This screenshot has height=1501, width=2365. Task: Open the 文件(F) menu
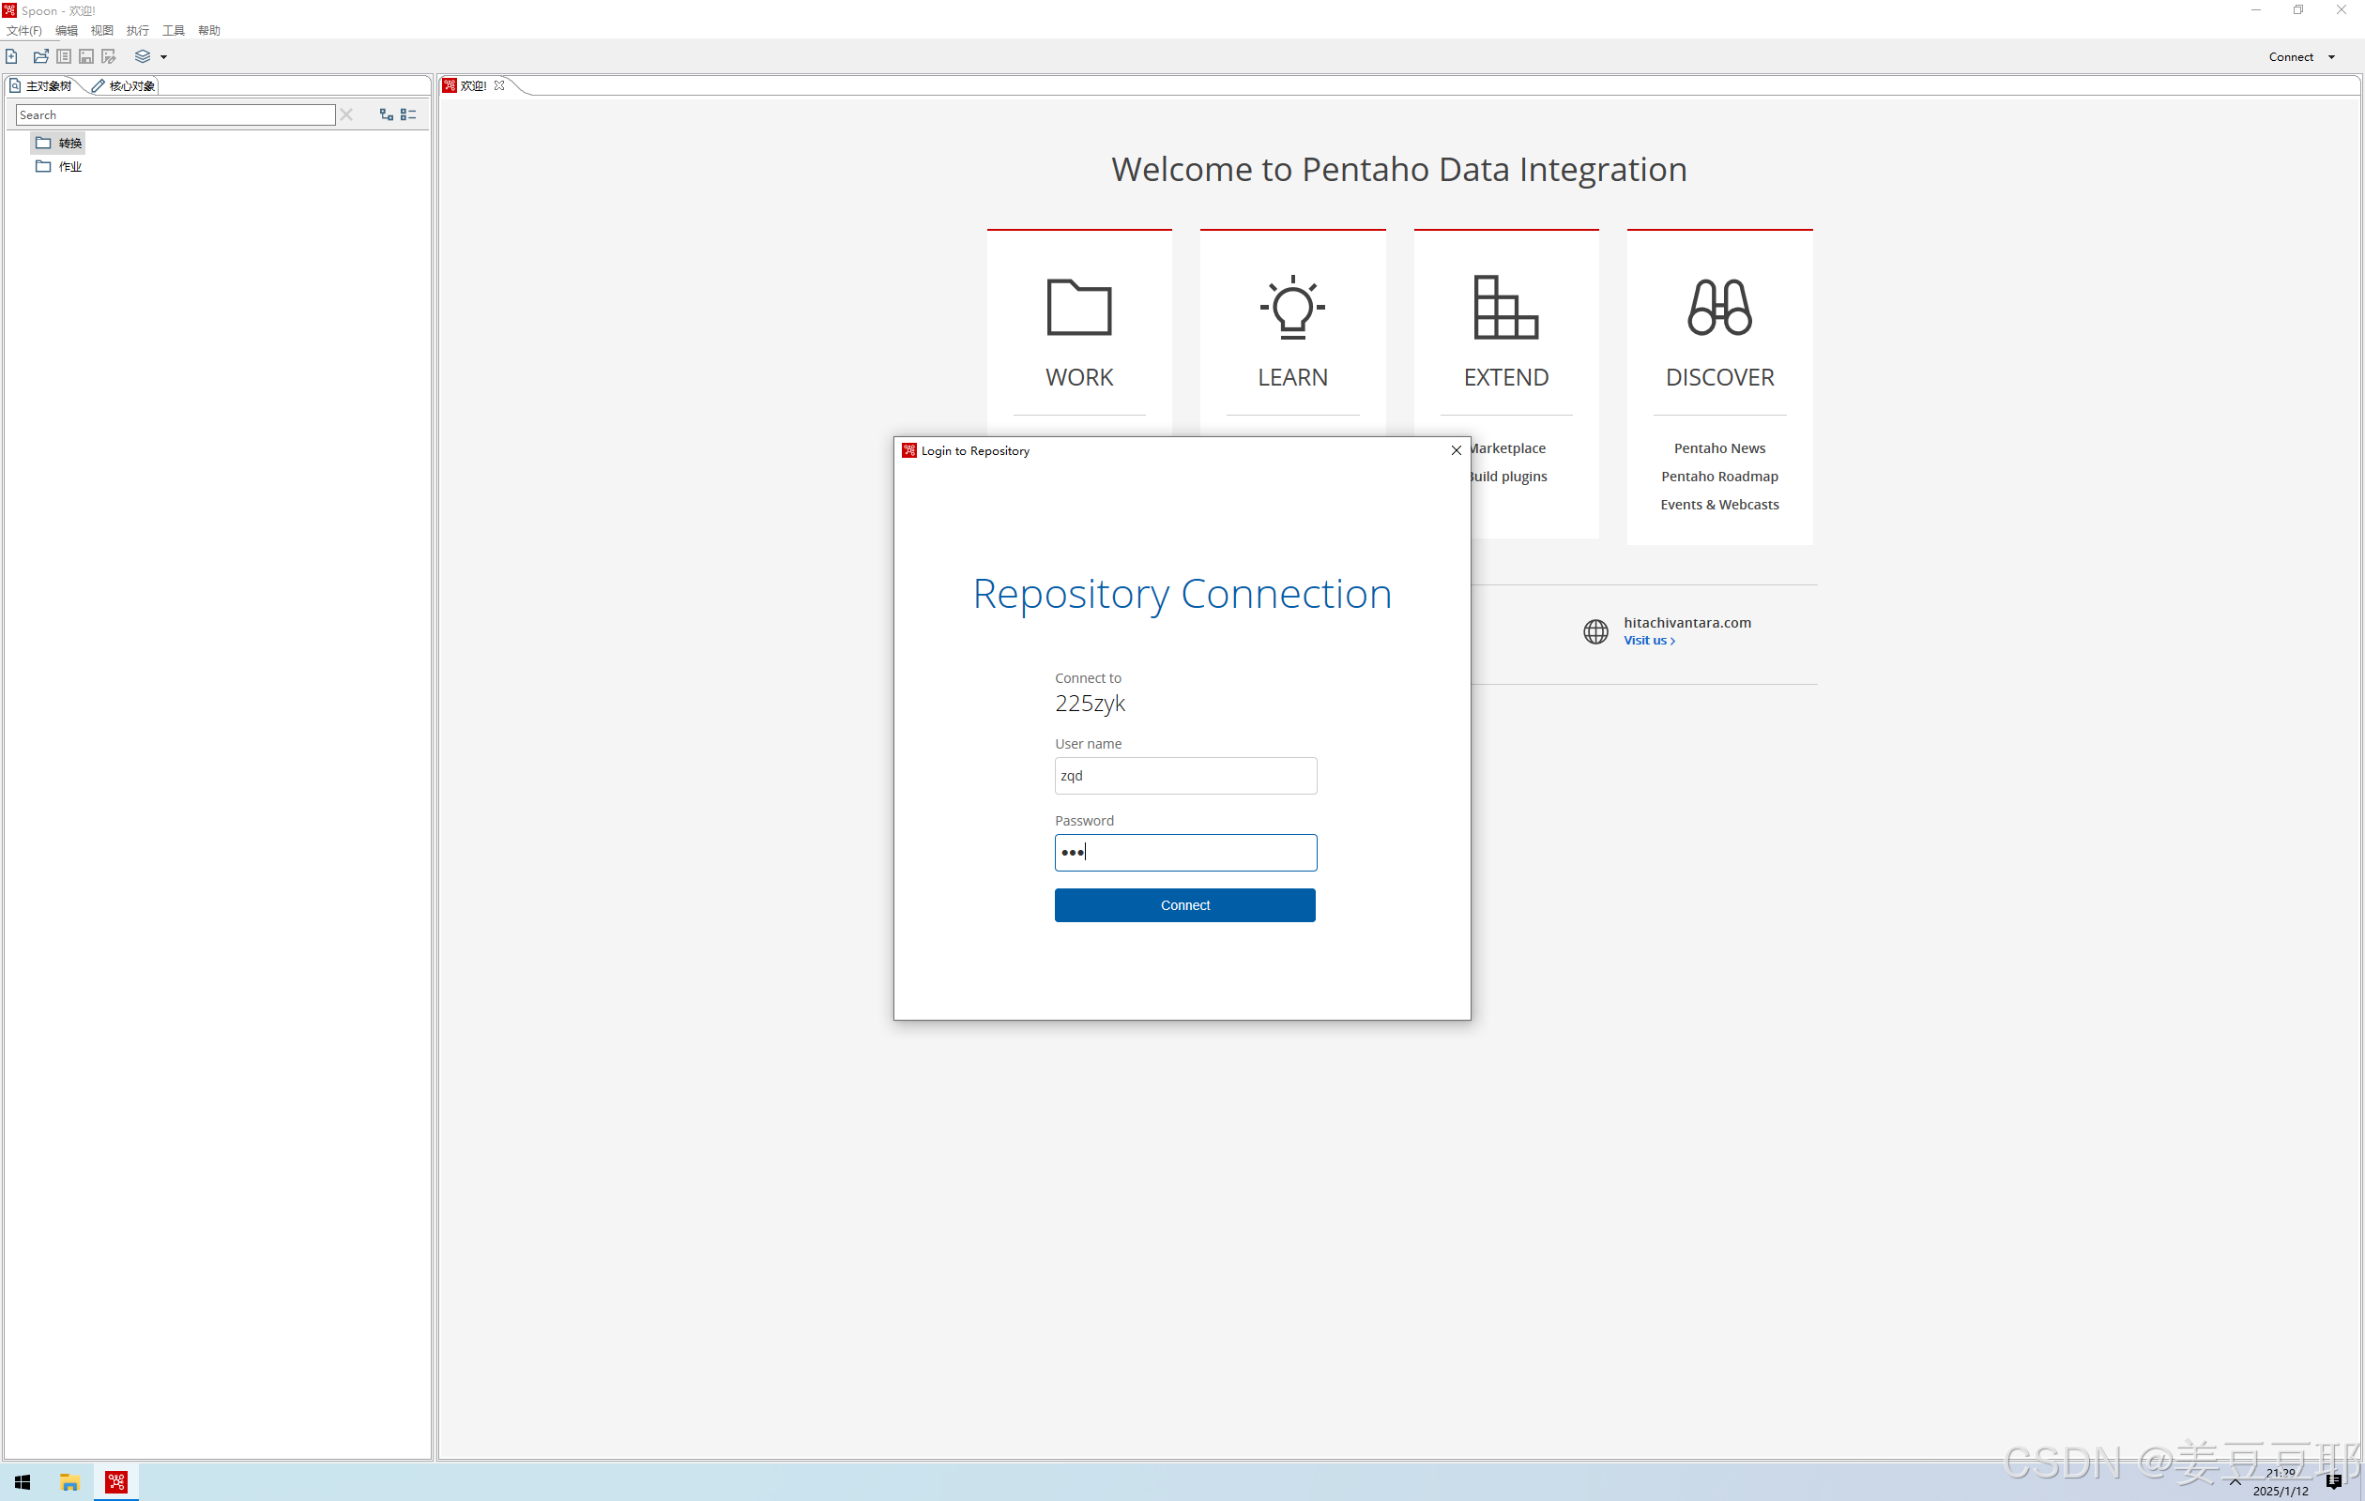(x=23, y=30)
